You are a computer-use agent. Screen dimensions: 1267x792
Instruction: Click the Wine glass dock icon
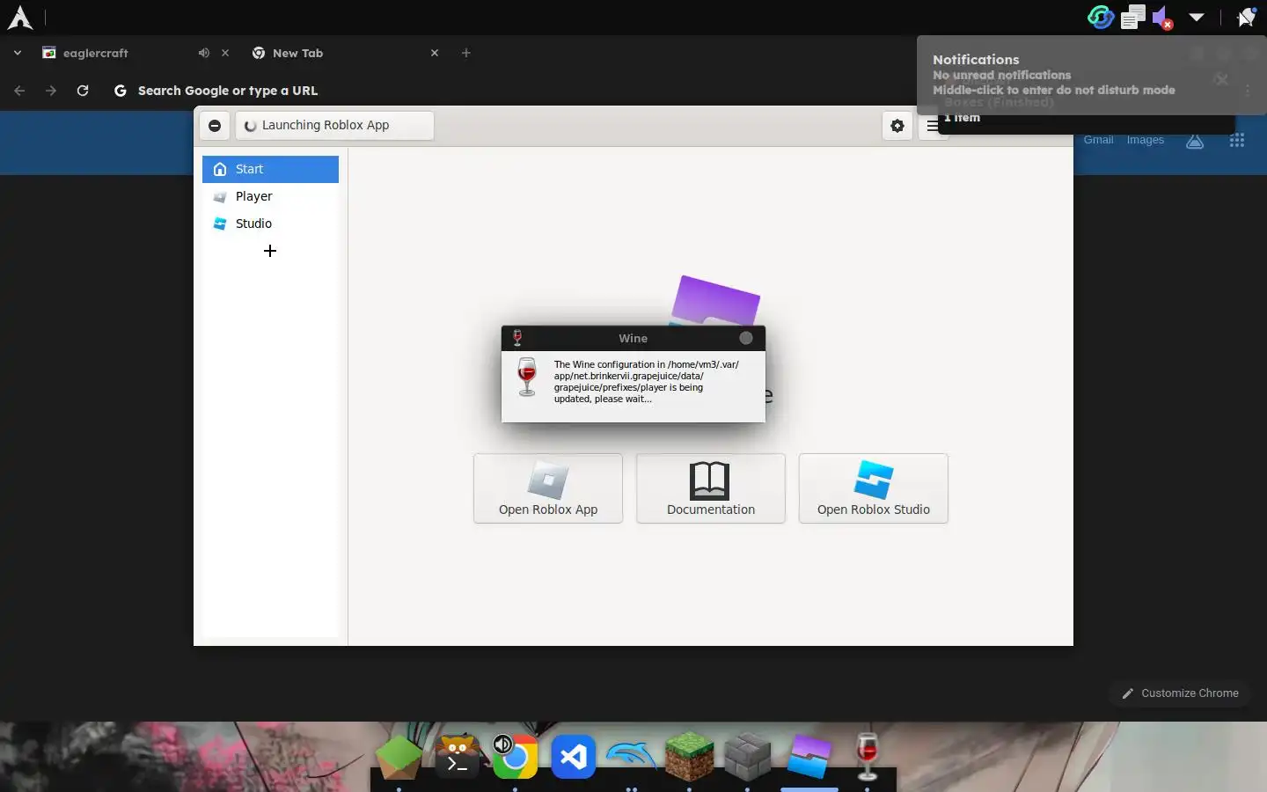[x=868, y=757]
